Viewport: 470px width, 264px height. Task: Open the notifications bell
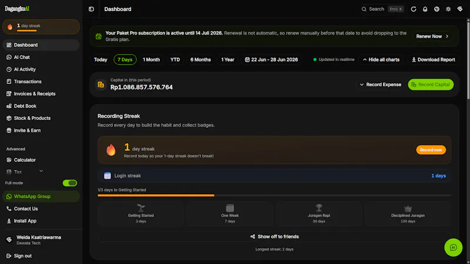[425, 9]
